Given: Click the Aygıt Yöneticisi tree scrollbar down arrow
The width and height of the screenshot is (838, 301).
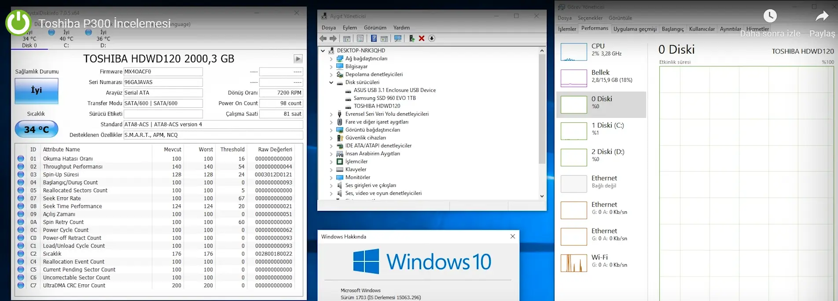Looking at the screenshot, I should (542, 196).
